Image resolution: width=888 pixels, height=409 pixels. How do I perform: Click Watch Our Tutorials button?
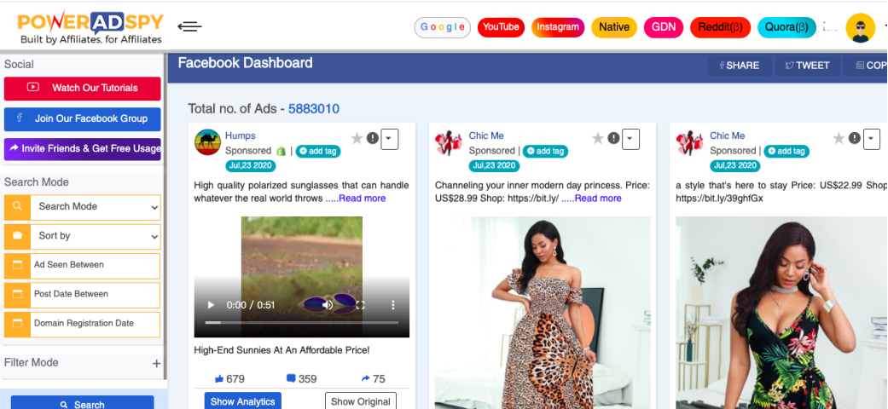click(83, 89)
